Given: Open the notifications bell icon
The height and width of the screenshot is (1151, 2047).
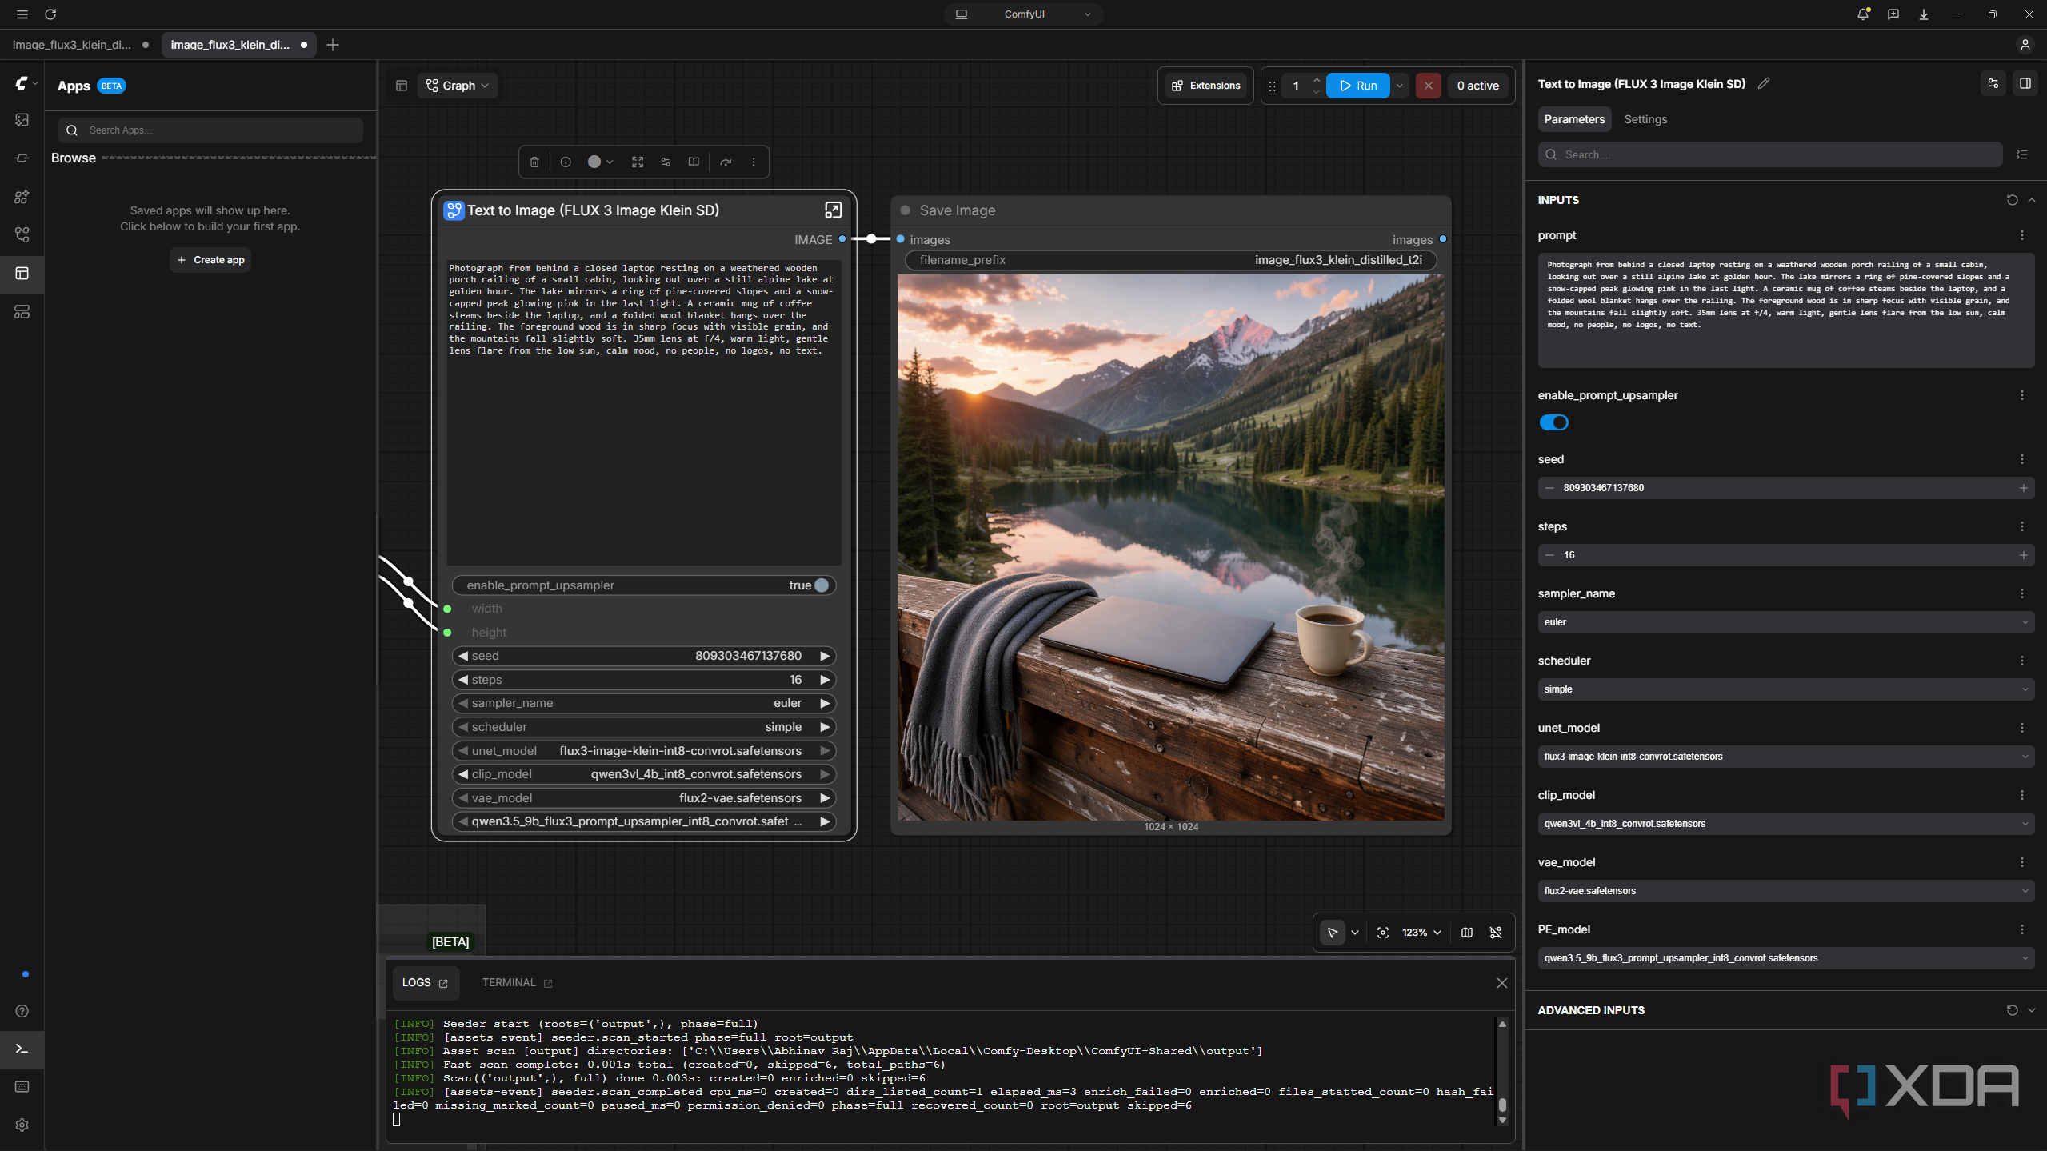Looking at the screenshot, I should 1862,14.
